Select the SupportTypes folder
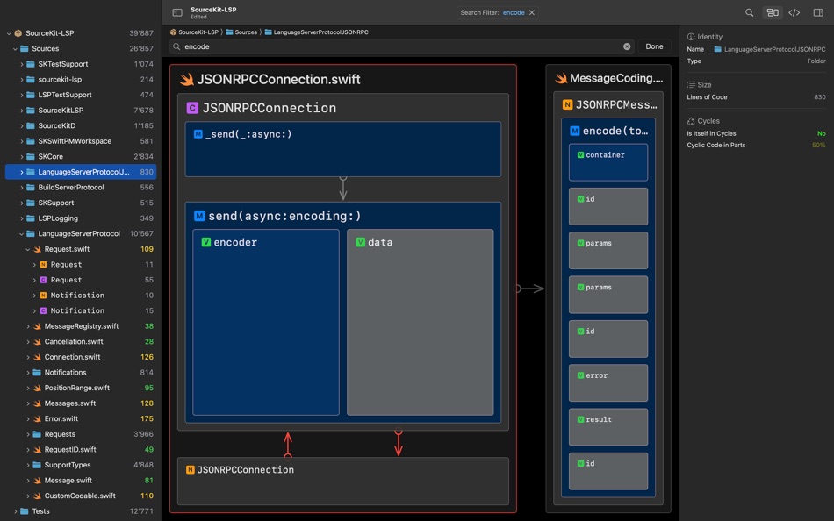834x521 pixels. (81, 465)
